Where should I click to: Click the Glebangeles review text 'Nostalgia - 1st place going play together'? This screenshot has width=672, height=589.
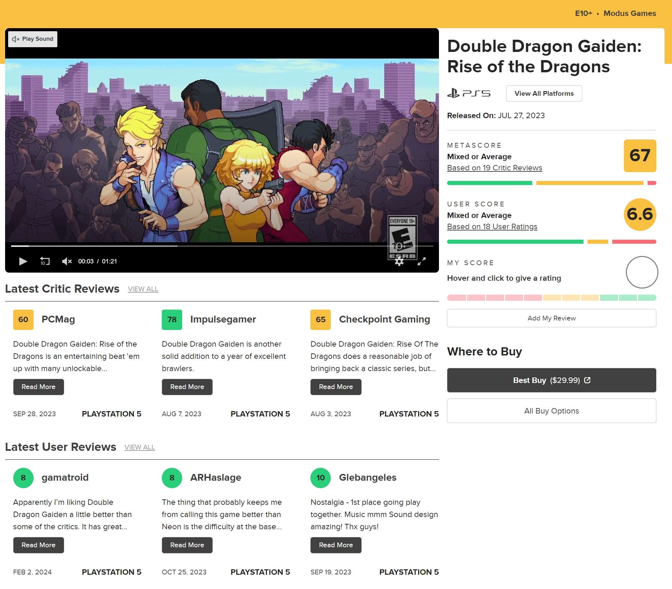(x=374, y=514)
